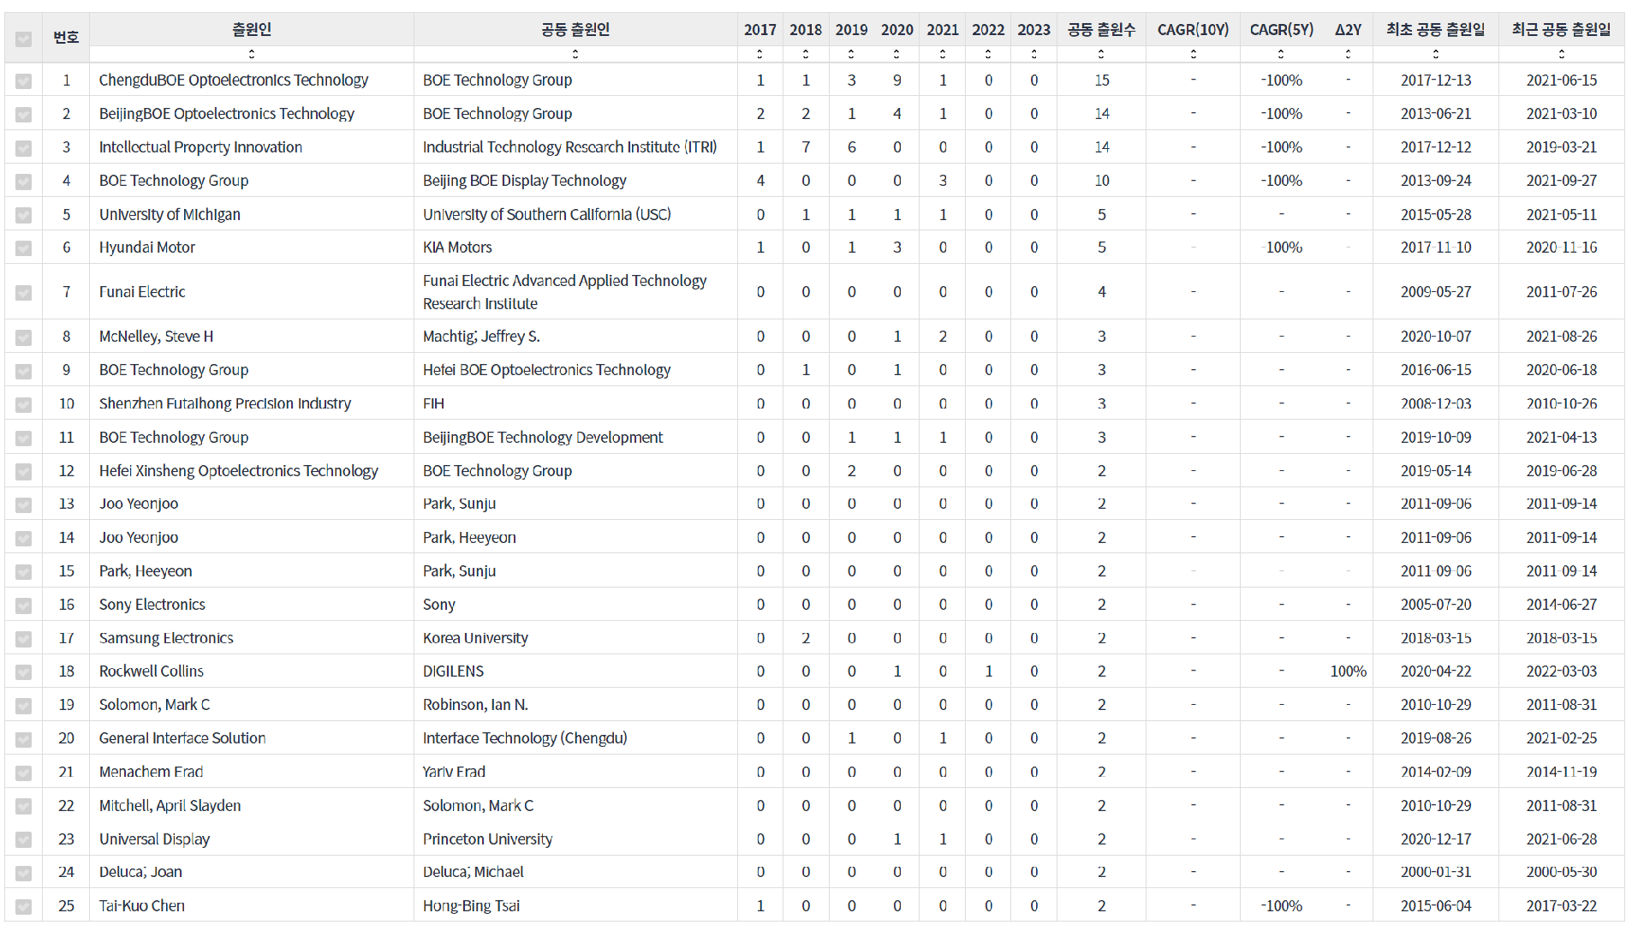Select co-applicant Beijing BOE Display Technology
The image size is (1632, 925).
pos(525,181)
